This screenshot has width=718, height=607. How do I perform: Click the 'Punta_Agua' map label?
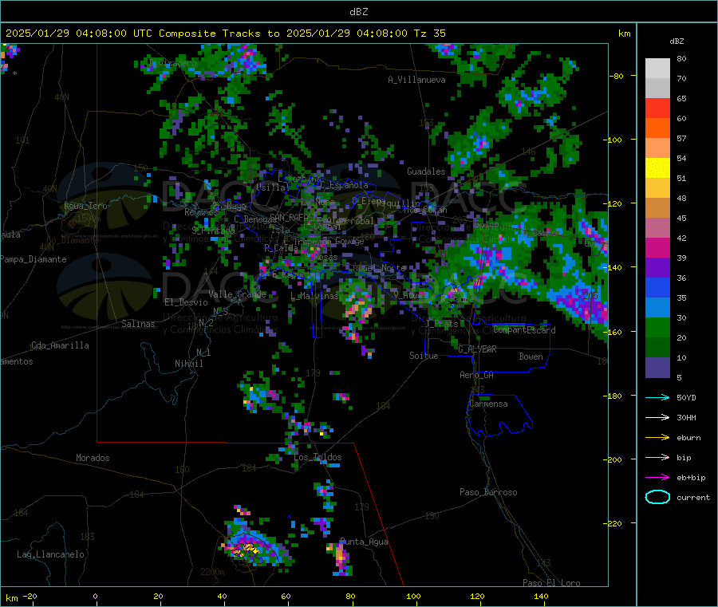coord(364,542)
